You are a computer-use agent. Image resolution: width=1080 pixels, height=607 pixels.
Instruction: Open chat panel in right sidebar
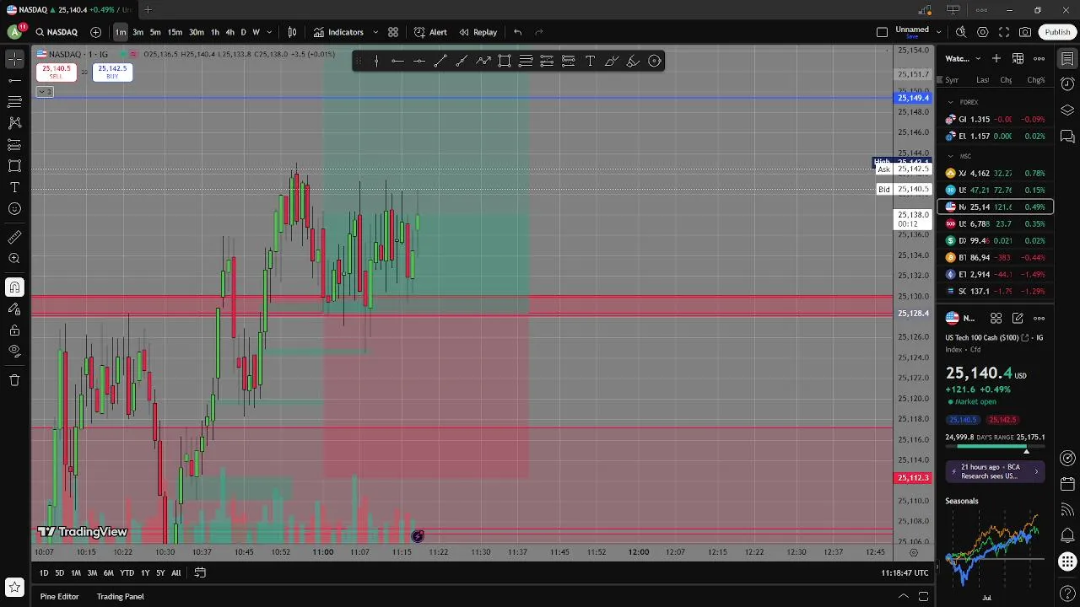[x=1067, y=136]
